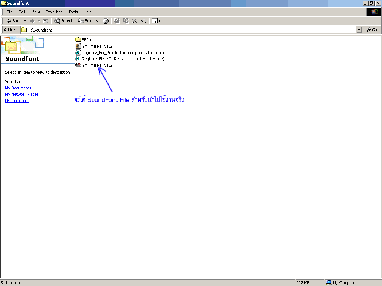This screenshot has width=382, height=286.
Task: Minimize the Soundfont window
Action: pyautogui.click(x=365, y=3)
